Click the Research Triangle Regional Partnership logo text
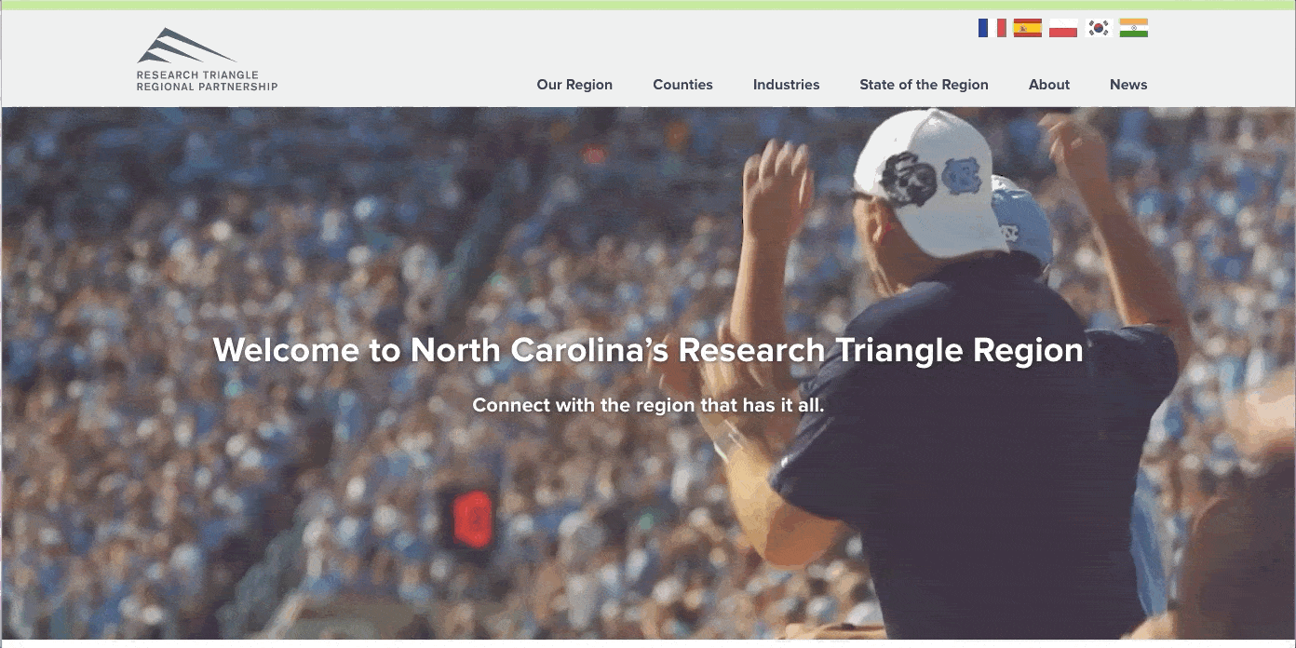 207,81
